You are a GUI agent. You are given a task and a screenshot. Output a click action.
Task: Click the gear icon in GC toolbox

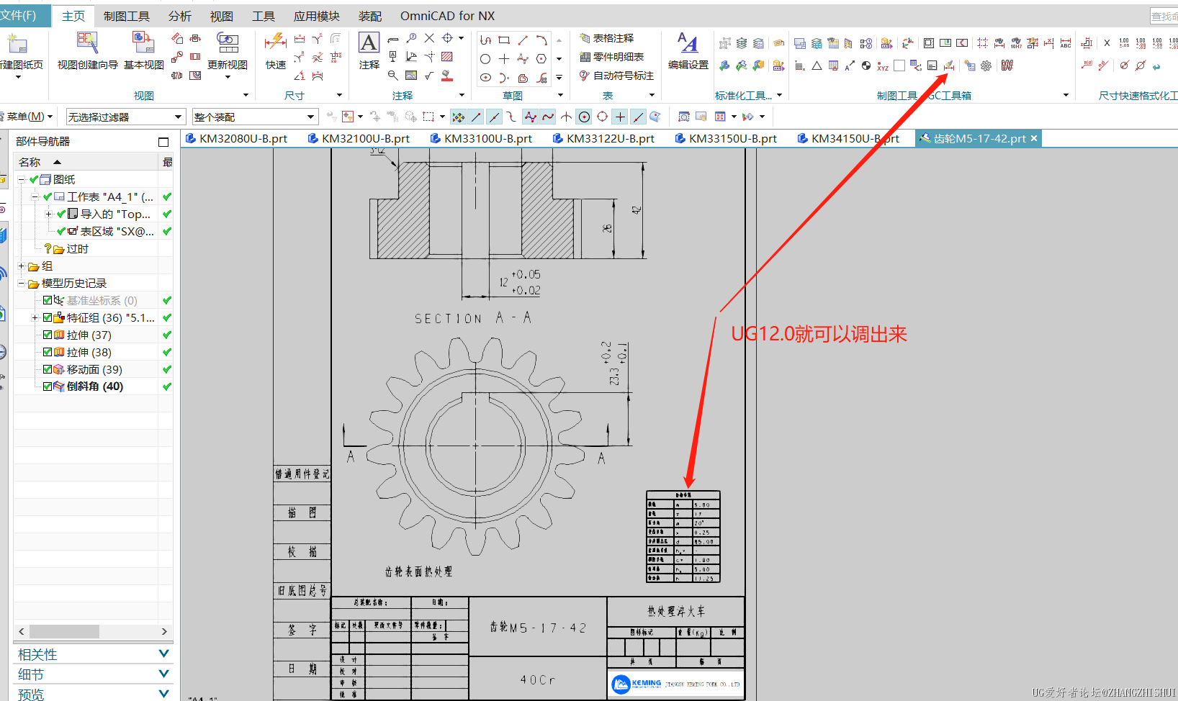tap(986, 65)
